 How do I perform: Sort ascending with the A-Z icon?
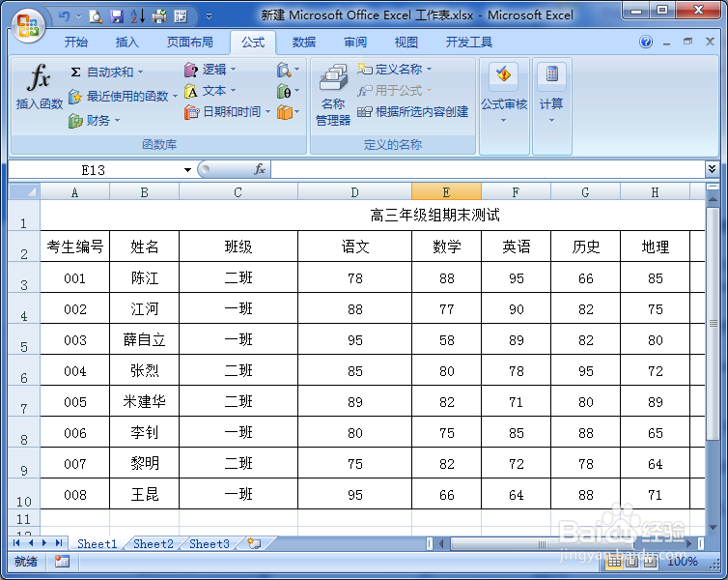pos(138,16)
